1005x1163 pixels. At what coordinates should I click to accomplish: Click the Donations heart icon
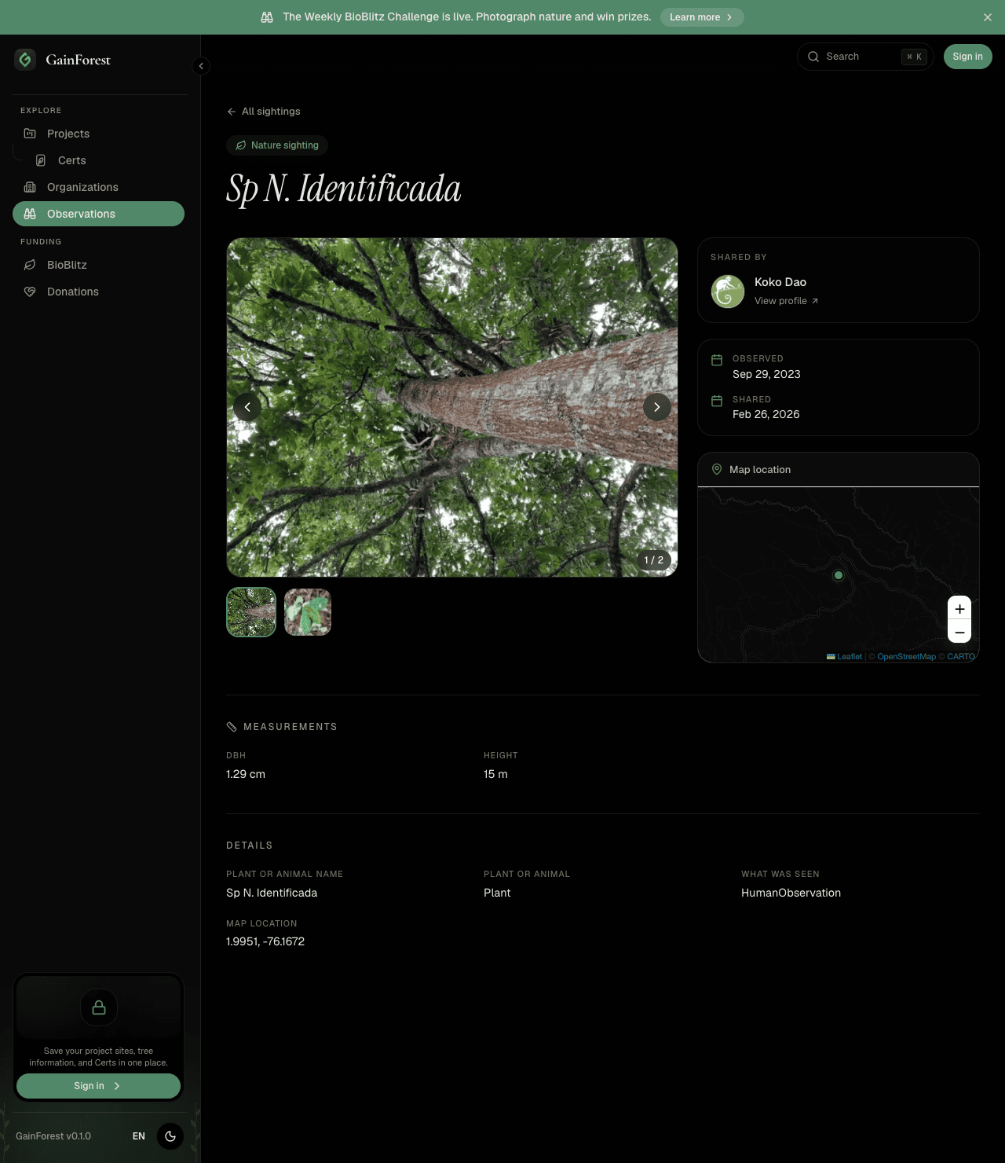pyautogui.click(x=30, y=292)
